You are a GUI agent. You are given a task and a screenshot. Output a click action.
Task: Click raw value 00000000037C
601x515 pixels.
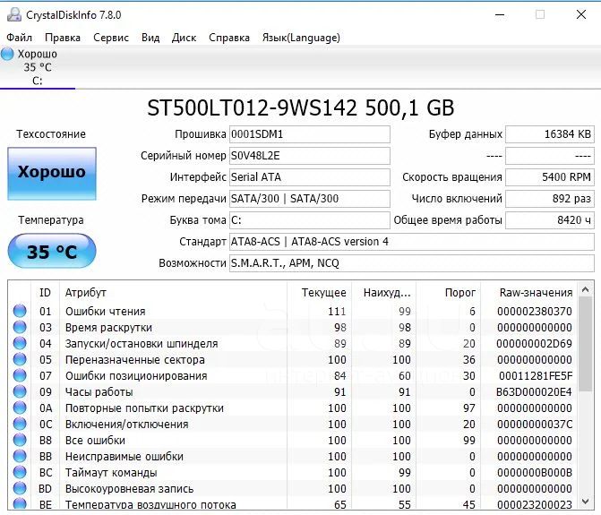click(x=535, y=425)
